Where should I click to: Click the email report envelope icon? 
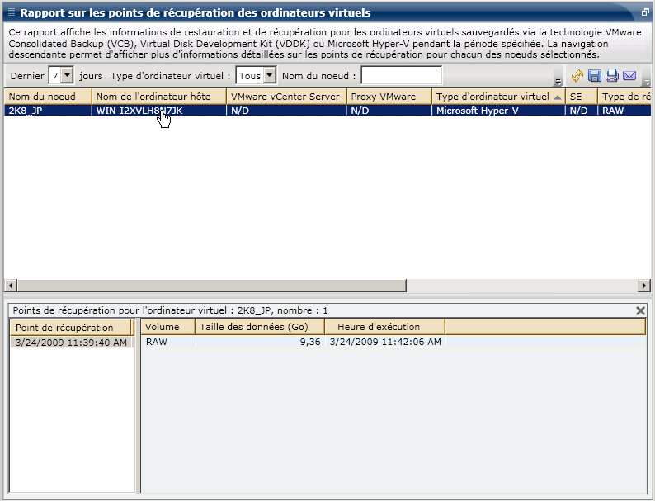629,76
